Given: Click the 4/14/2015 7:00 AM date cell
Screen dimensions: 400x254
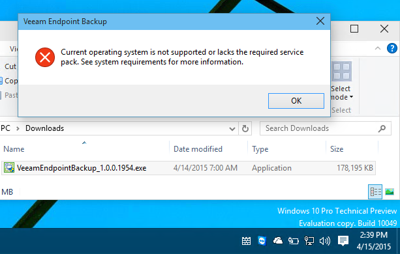Looking at the screenshot, I should pyautogui.click(x=206, y=168).
